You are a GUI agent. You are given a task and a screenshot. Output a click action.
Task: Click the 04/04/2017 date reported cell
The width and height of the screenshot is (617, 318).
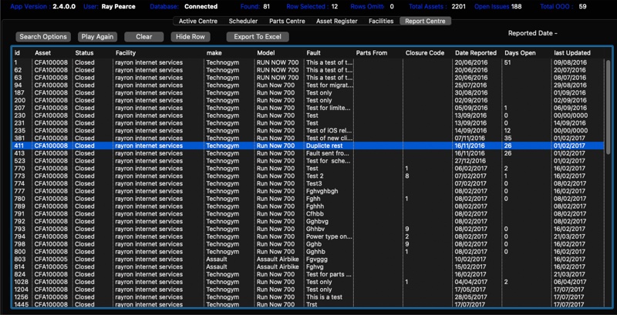click(x=471, y=282)
